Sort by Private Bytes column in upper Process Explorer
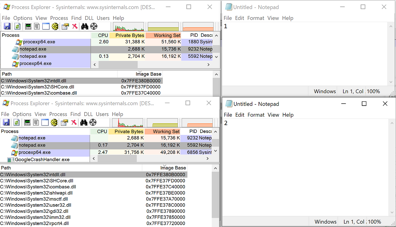The height and width of the screenshot is (227, 396). 127,35
